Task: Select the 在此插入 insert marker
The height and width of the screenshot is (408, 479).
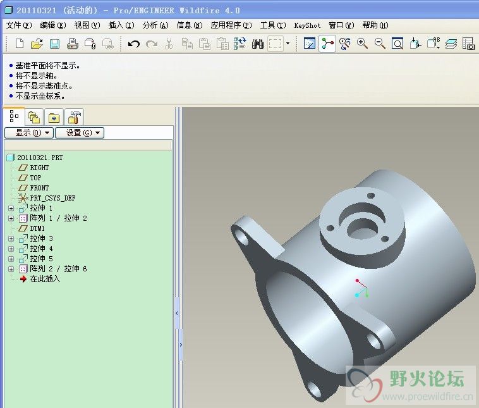Action: [x=40, y=278]
